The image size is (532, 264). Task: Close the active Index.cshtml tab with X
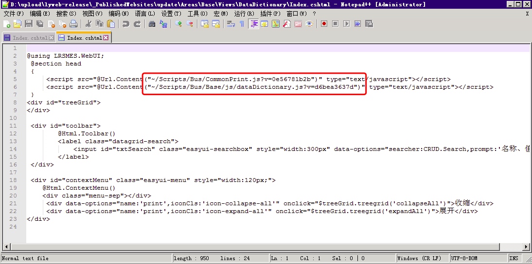click(x=106, y=37)
